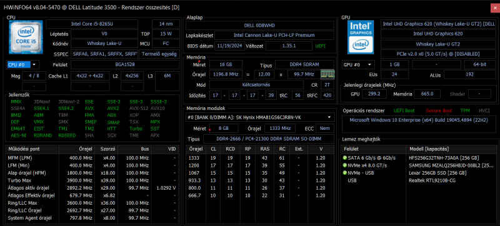Click the Intel Core i5-8265U name field
Viewport: 500px width, 226px height.
click(92, 24)
